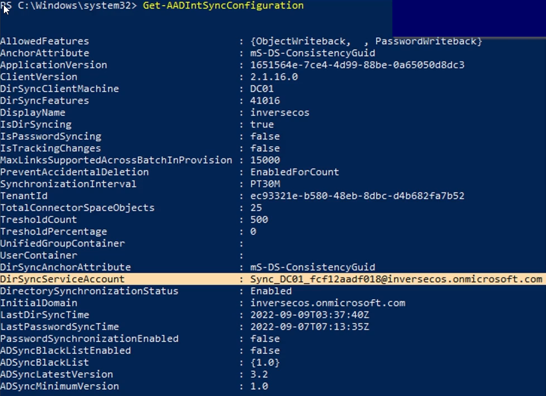This screenshot has width=546, height=396.
Task: Click the ClientVersion value 2.1.16.0
Action: click(274, 77)
